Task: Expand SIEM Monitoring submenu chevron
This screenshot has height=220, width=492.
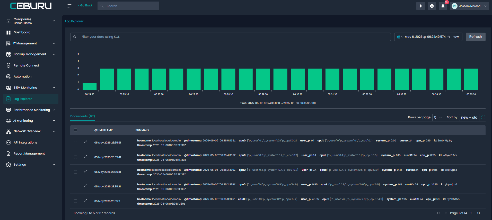Action: click(x=54, y=88)
